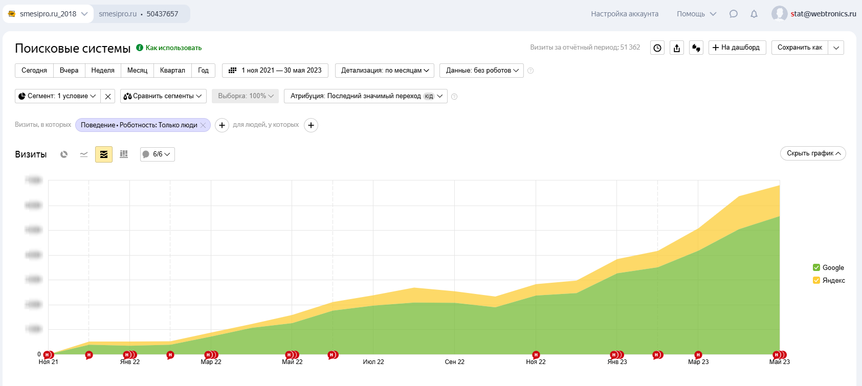Viewport: 862px width, 386px height.
Task: Click Скрыть график to hide chart
Action: point(813,153)
